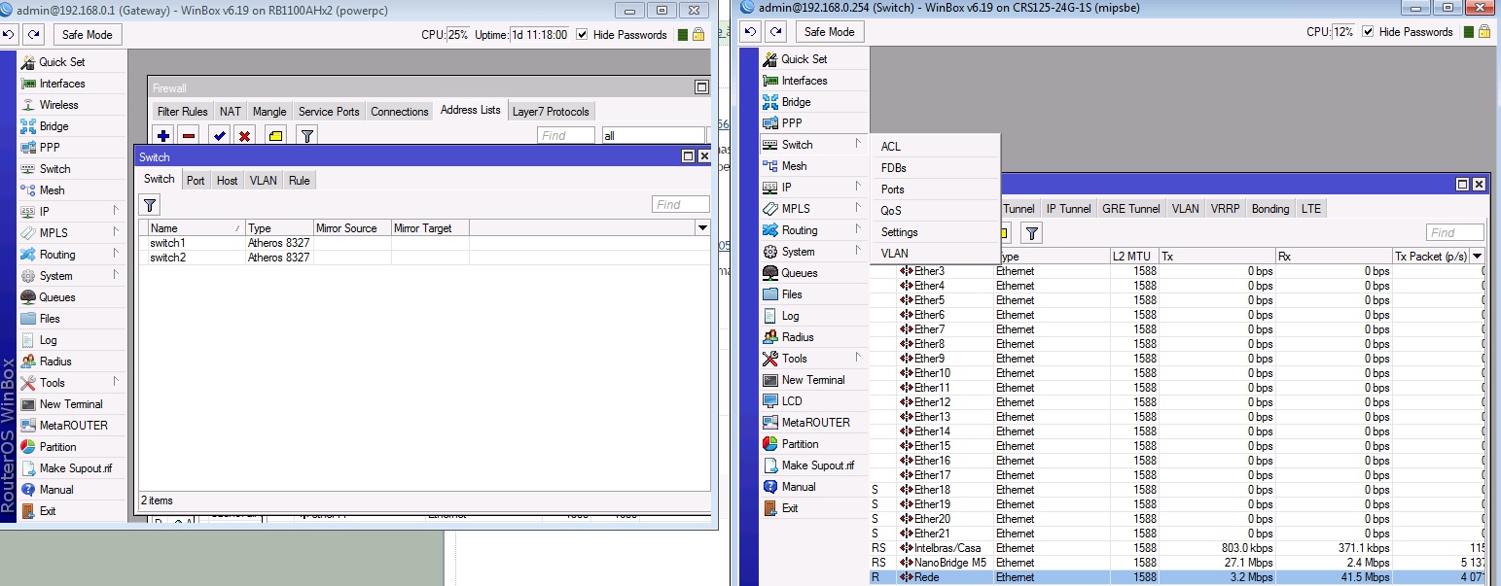Switch to Layer7 Protocols tab
Image resolution: width=1501 pixels, height=586 pixels.
(551, 112)
